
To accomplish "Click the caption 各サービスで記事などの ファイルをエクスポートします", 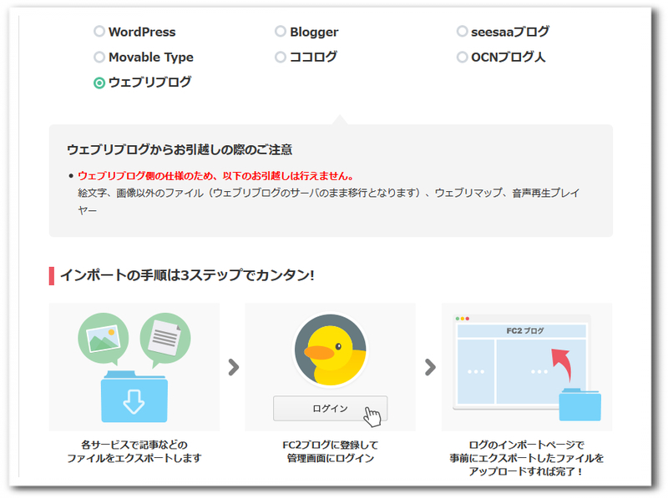I will pyautogui.click(x=134, y=451).
